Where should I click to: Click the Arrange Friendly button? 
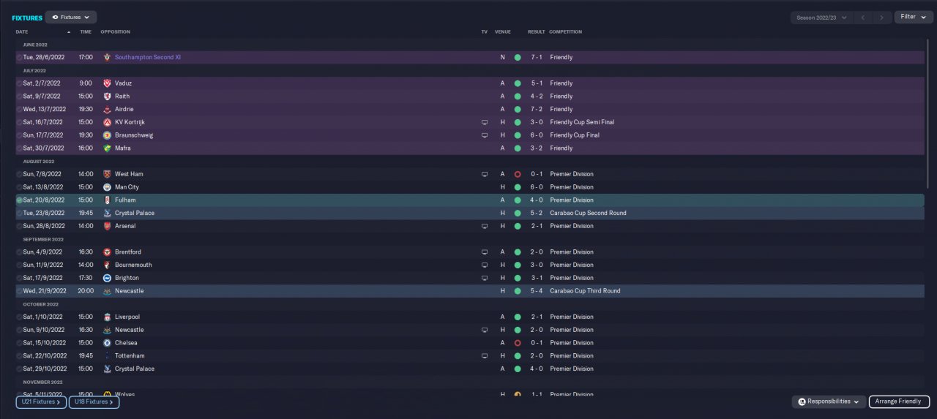tap(899, 401)
